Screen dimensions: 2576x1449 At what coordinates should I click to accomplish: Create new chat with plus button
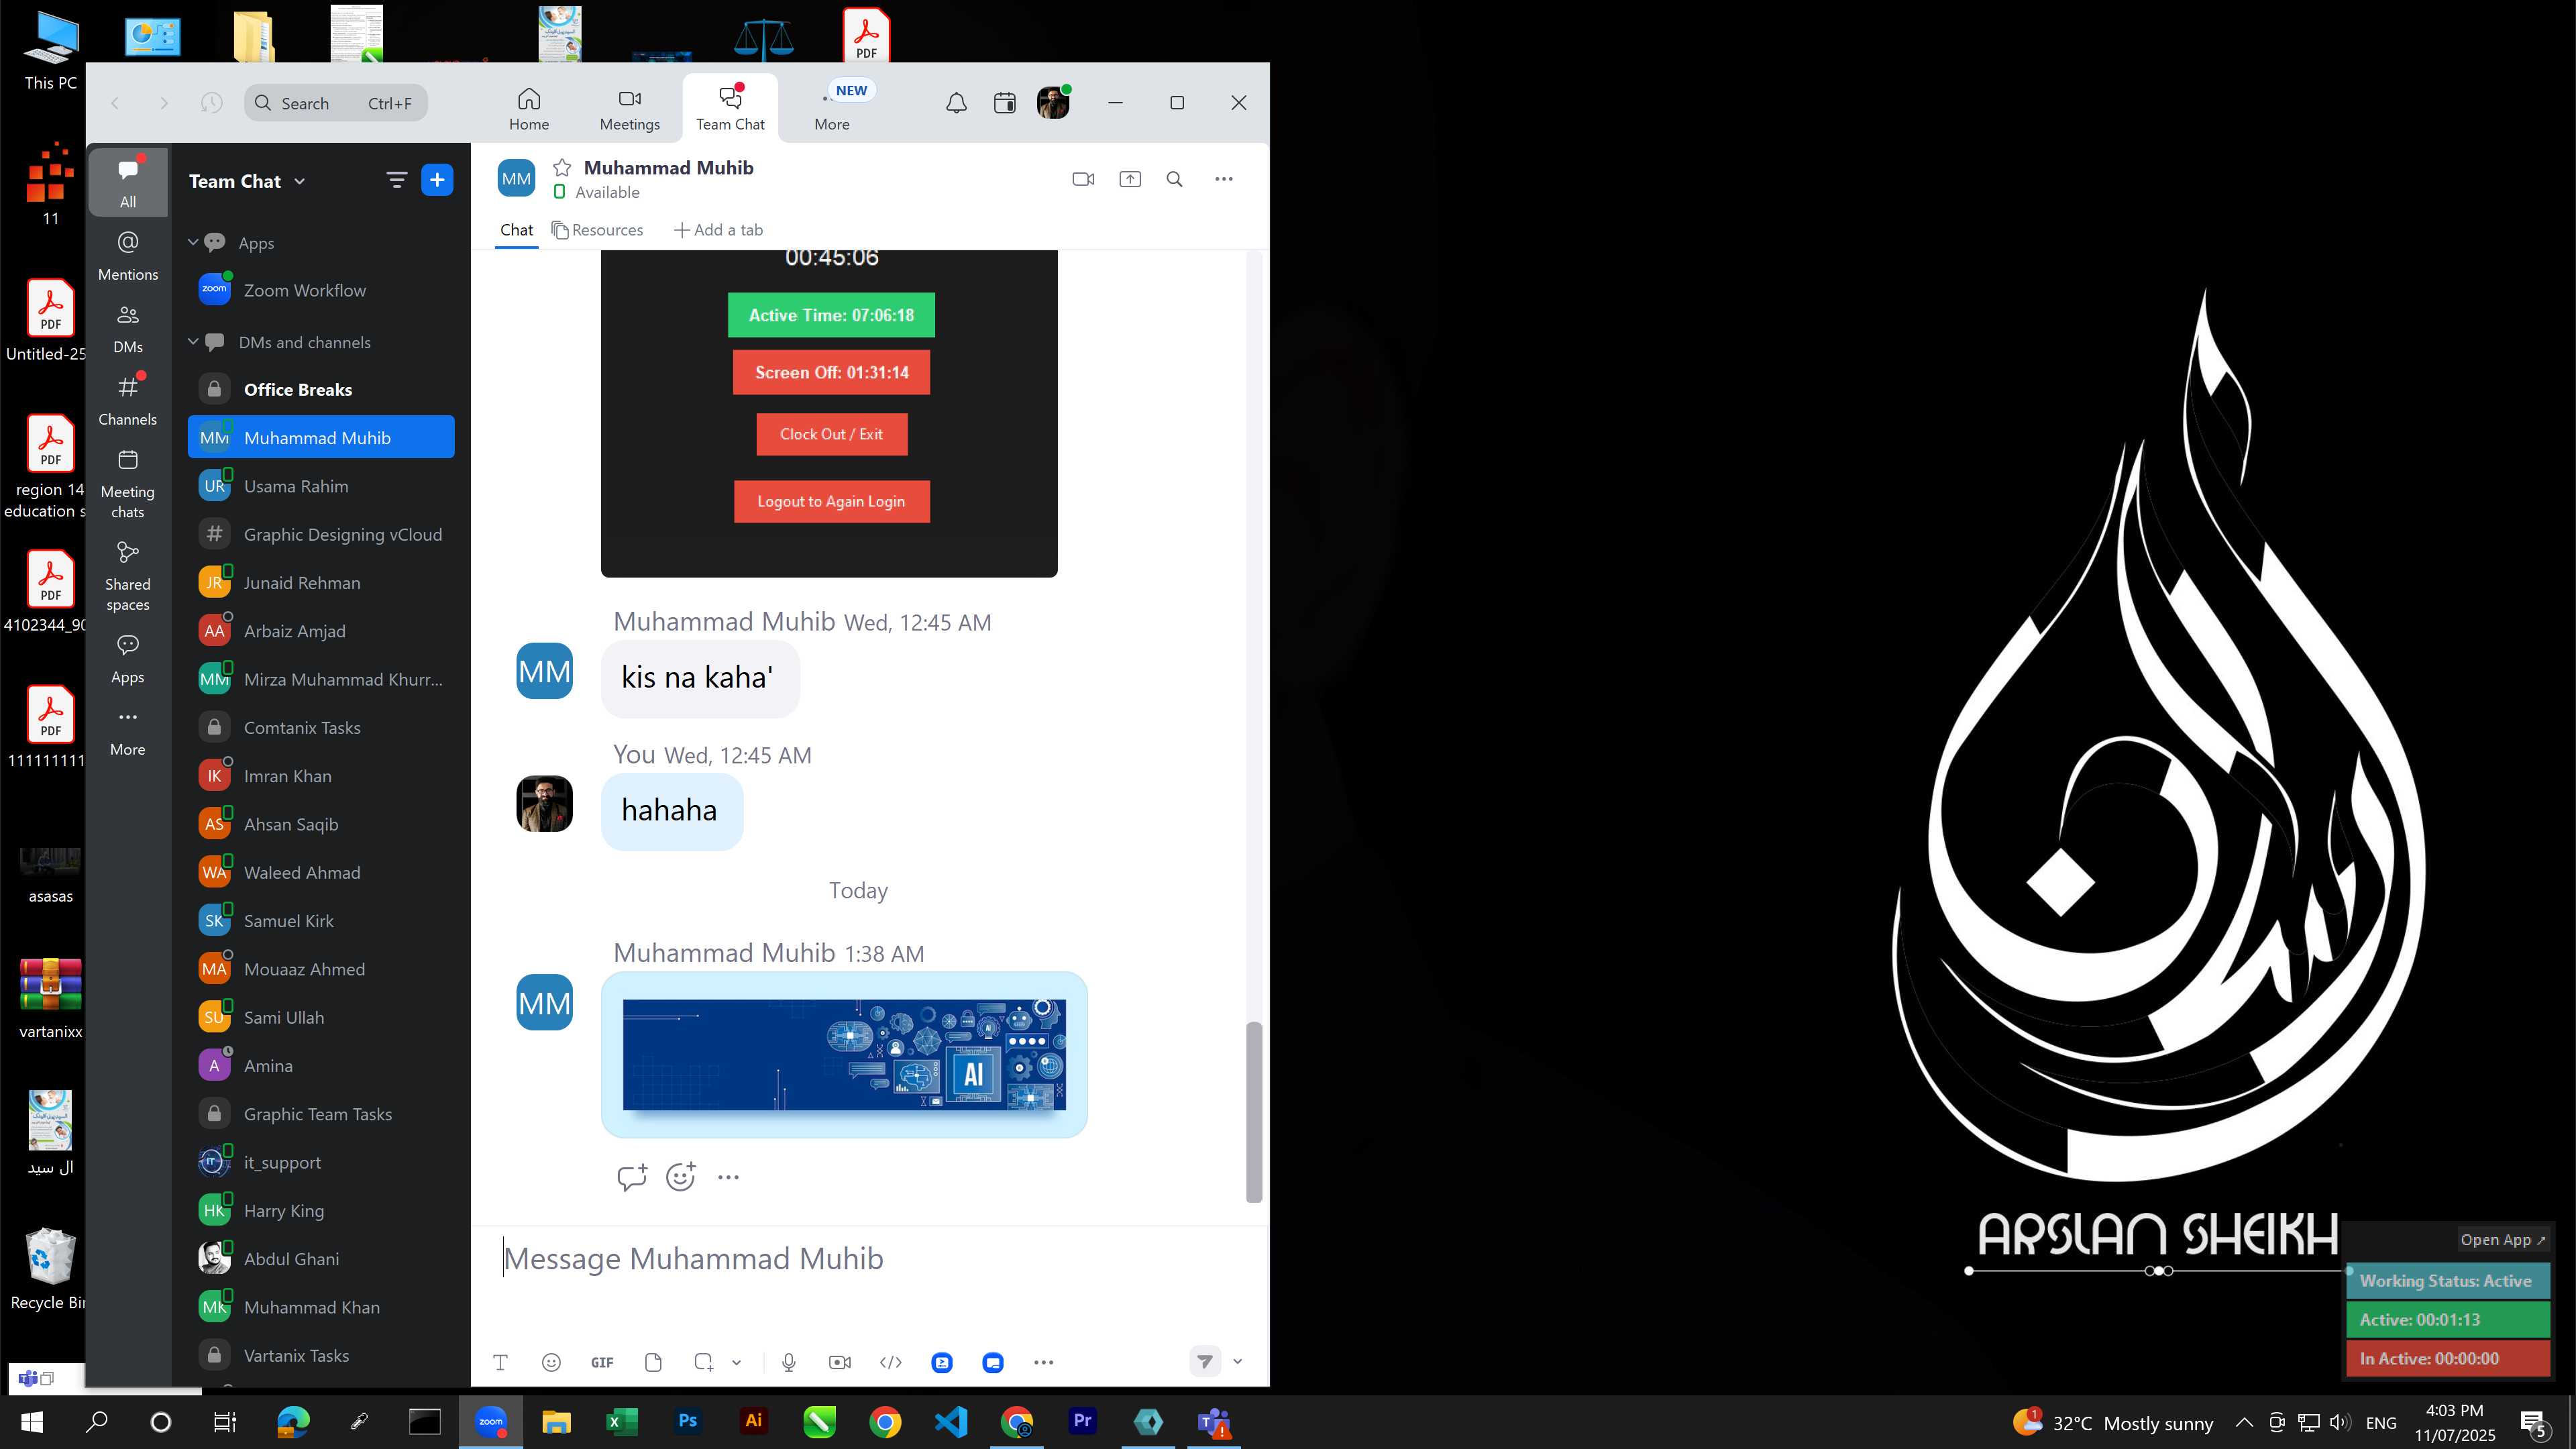(437, 180)
